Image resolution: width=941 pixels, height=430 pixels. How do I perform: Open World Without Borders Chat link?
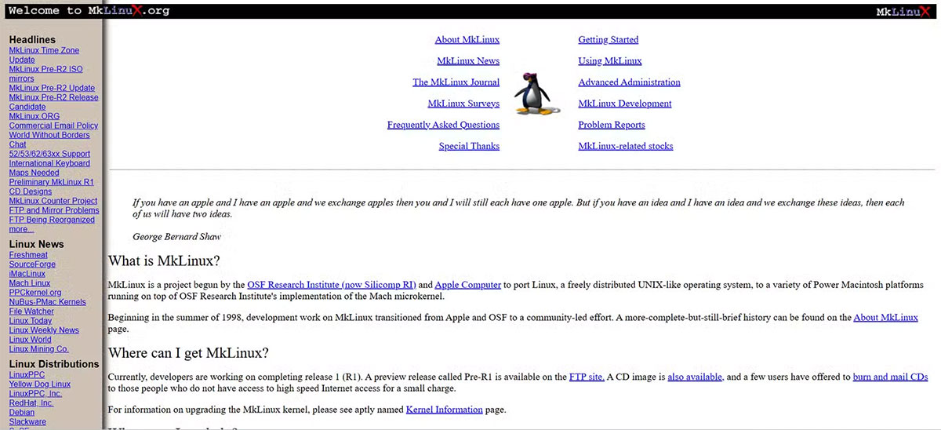coord(49,140)
